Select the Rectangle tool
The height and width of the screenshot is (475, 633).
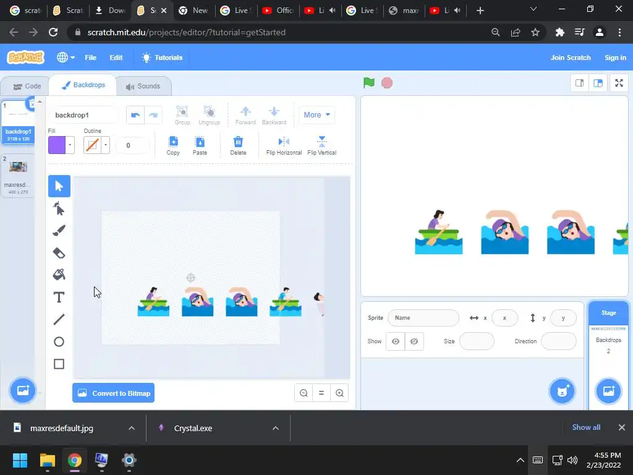point(59,364)
